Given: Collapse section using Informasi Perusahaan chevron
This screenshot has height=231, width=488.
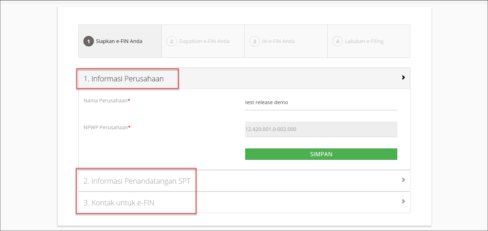Looking at the screenshot, I should tap(403, 78).
